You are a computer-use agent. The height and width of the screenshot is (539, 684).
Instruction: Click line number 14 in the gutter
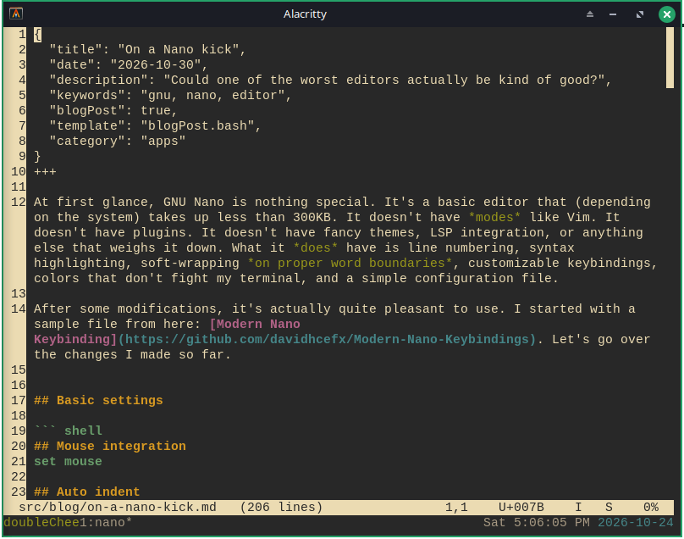(19, 309)
